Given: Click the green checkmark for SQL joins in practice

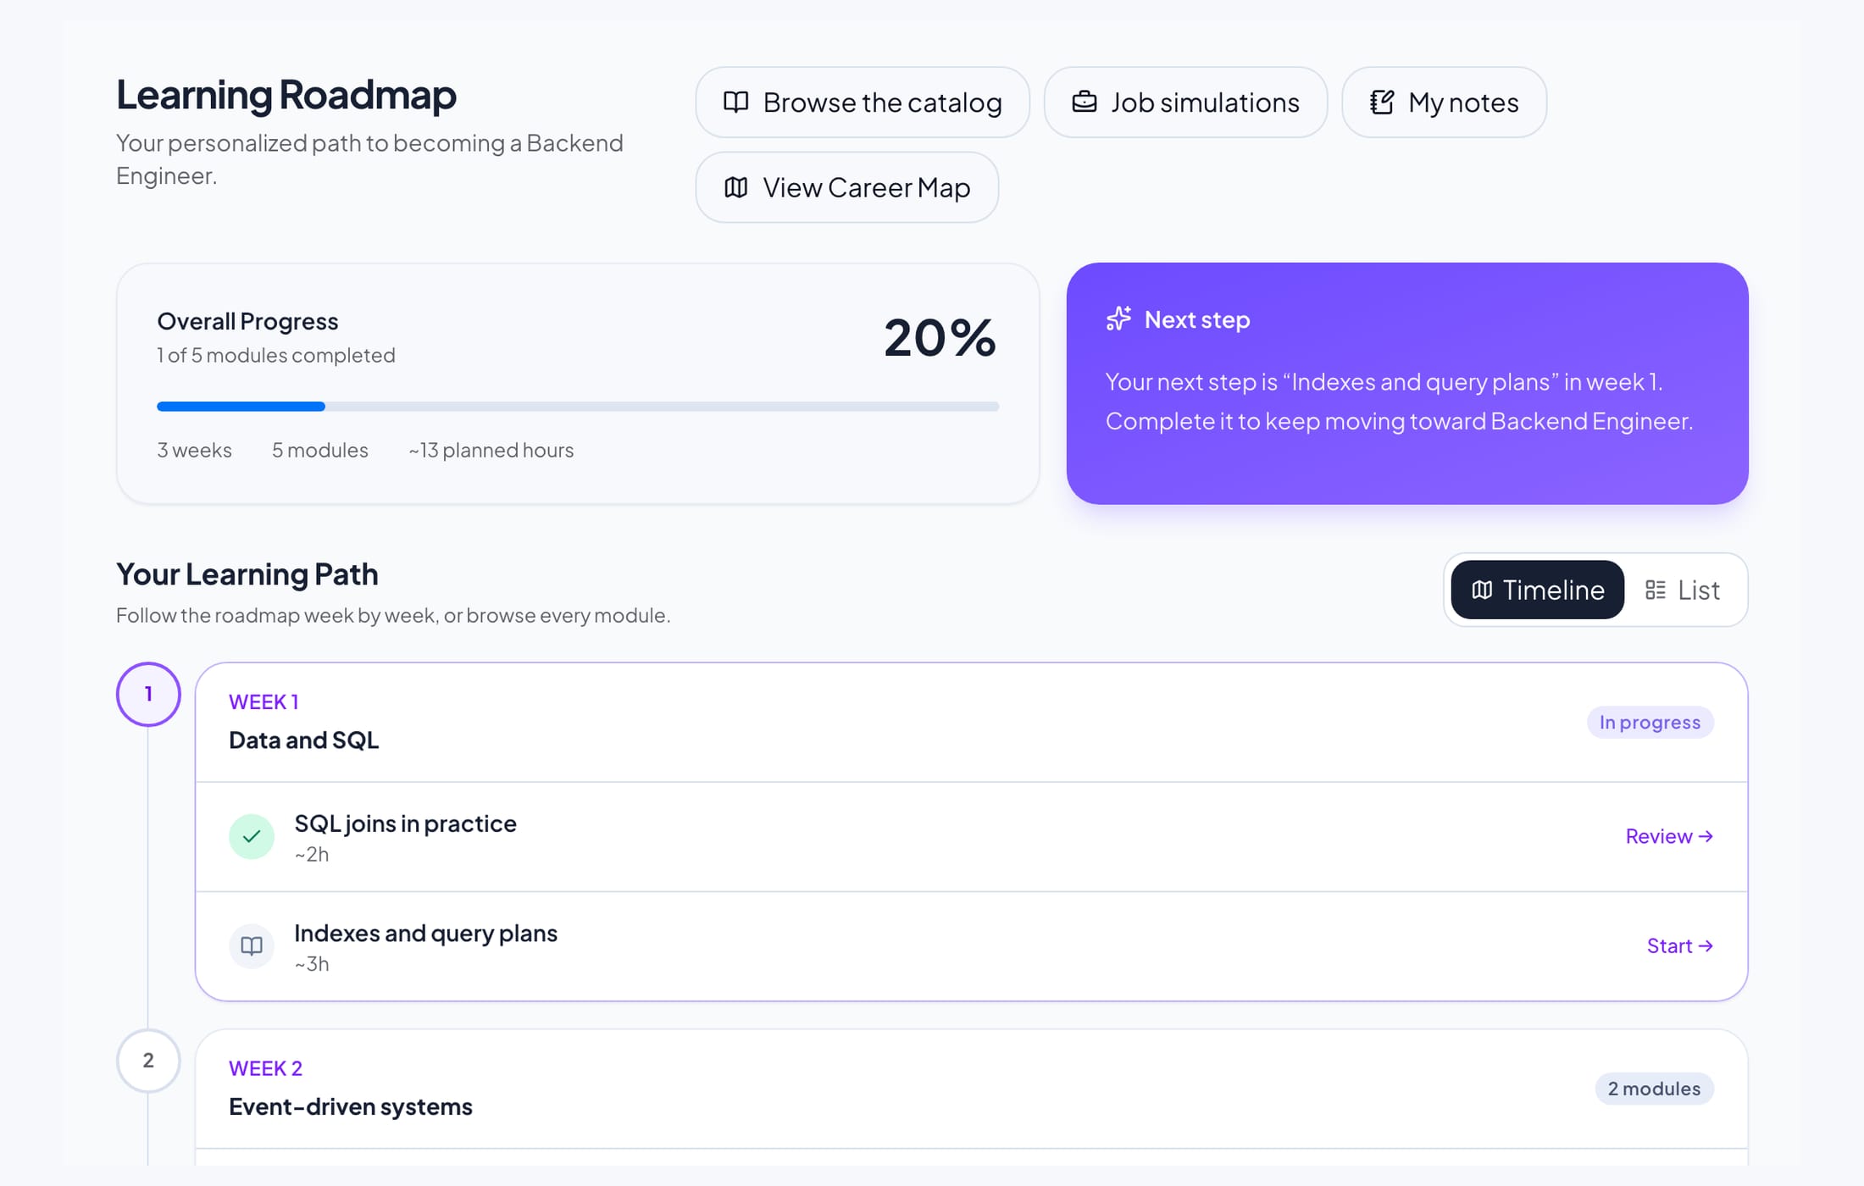Looking at the screenshot, I should point(252,836).
